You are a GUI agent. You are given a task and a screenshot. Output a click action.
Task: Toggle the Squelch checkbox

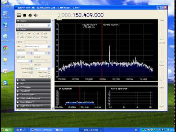[18, 57]
